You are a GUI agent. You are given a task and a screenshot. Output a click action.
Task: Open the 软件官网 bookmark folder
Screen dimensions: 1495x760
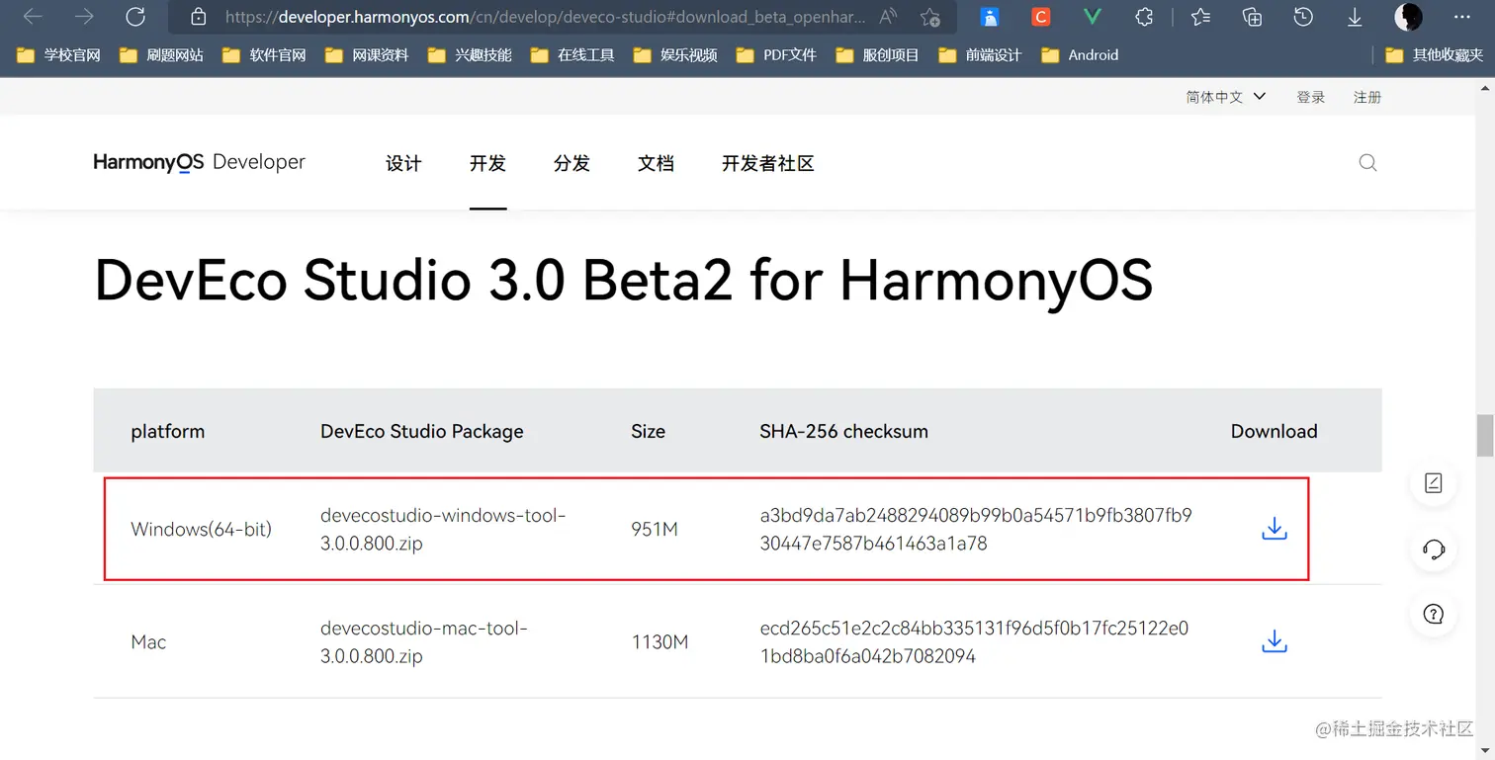[264, 55]
